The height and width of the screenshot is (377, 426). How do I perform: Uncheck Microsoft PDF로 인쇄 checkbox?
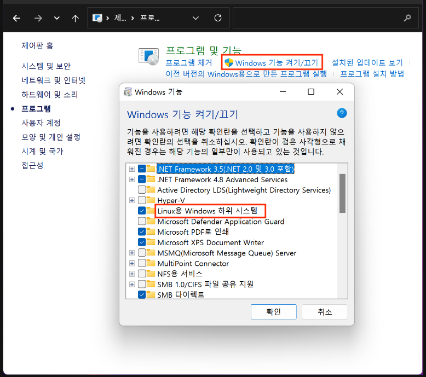(142, 231)
